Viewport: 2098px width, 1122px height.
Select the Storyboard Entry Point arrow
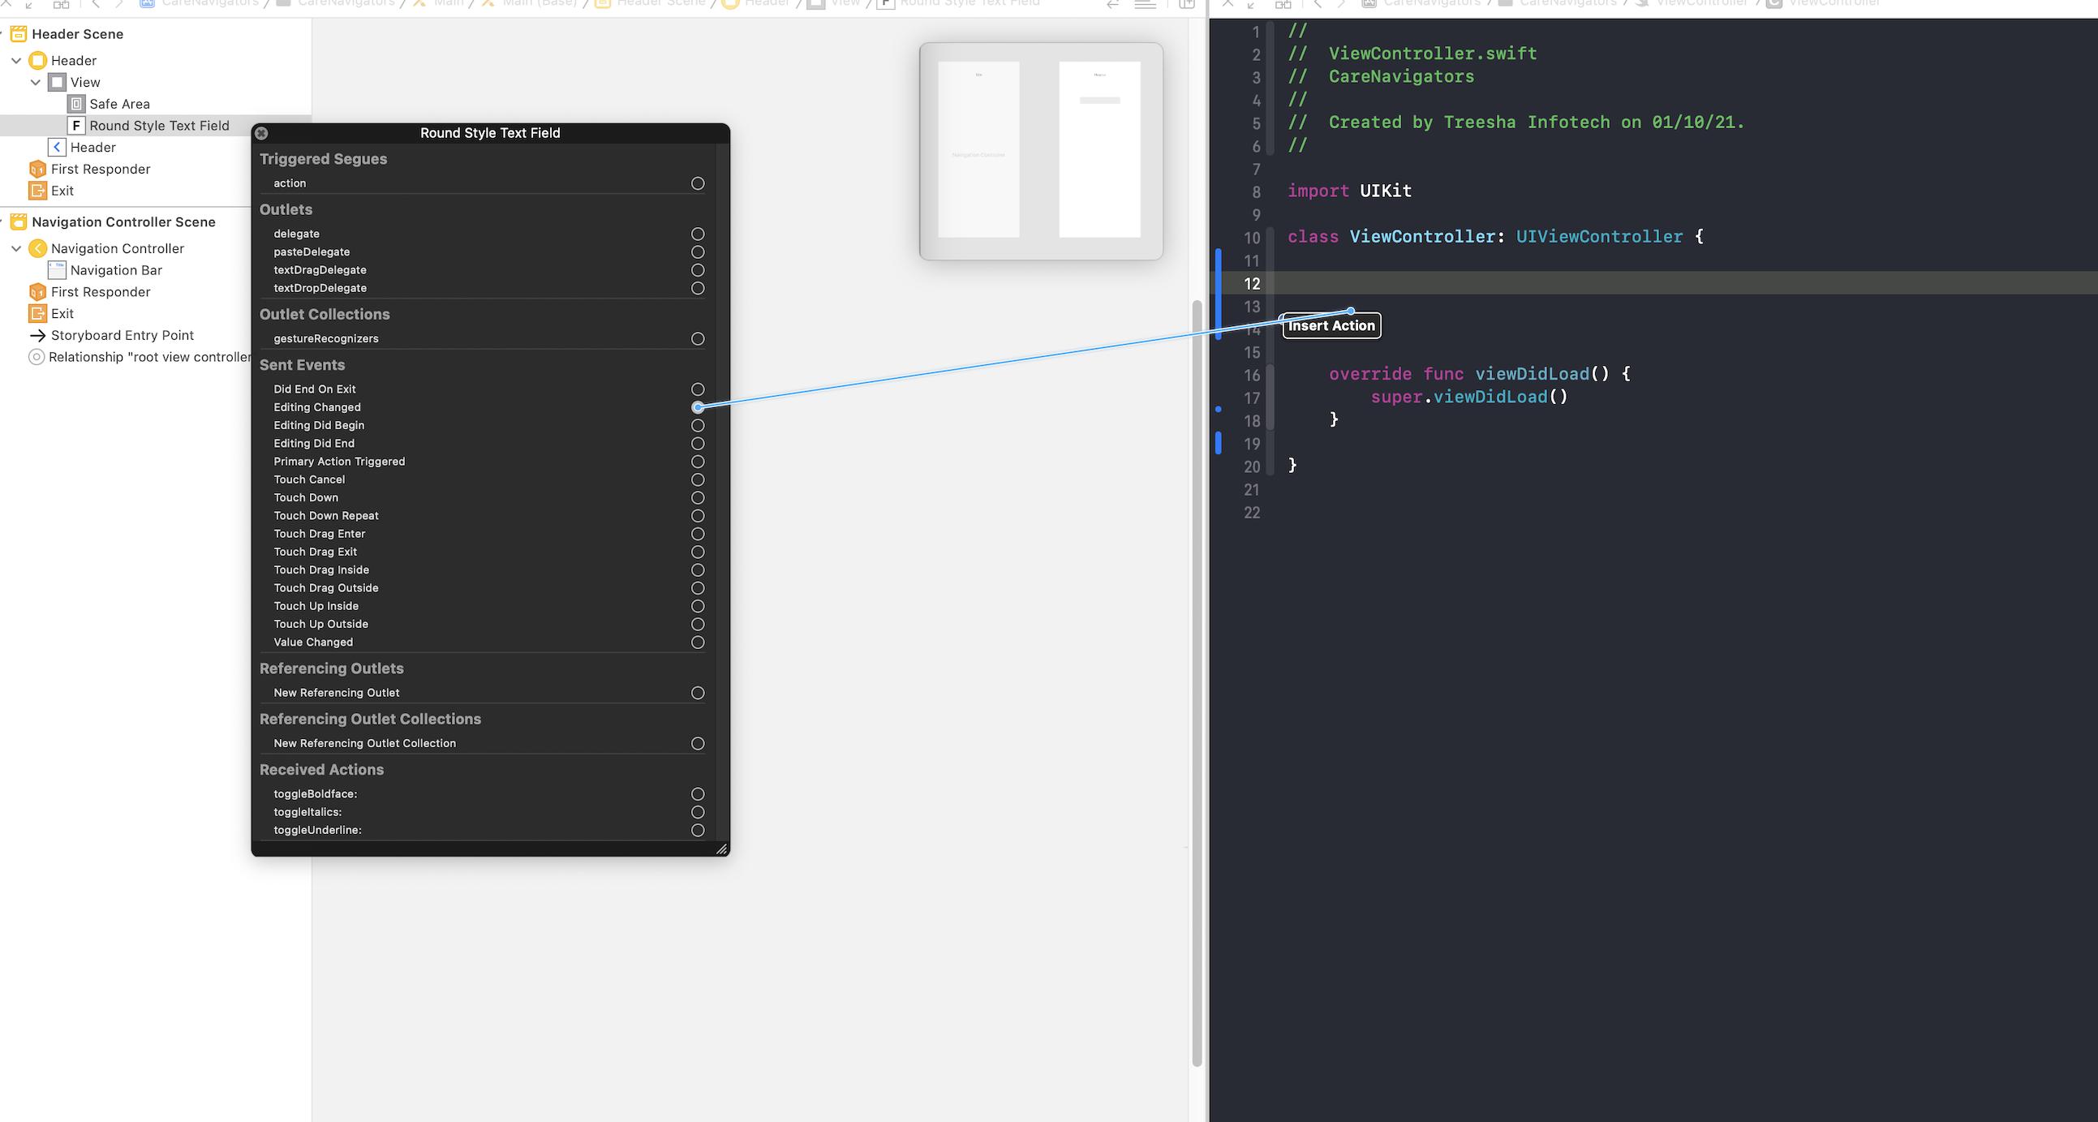coord(37,335)
